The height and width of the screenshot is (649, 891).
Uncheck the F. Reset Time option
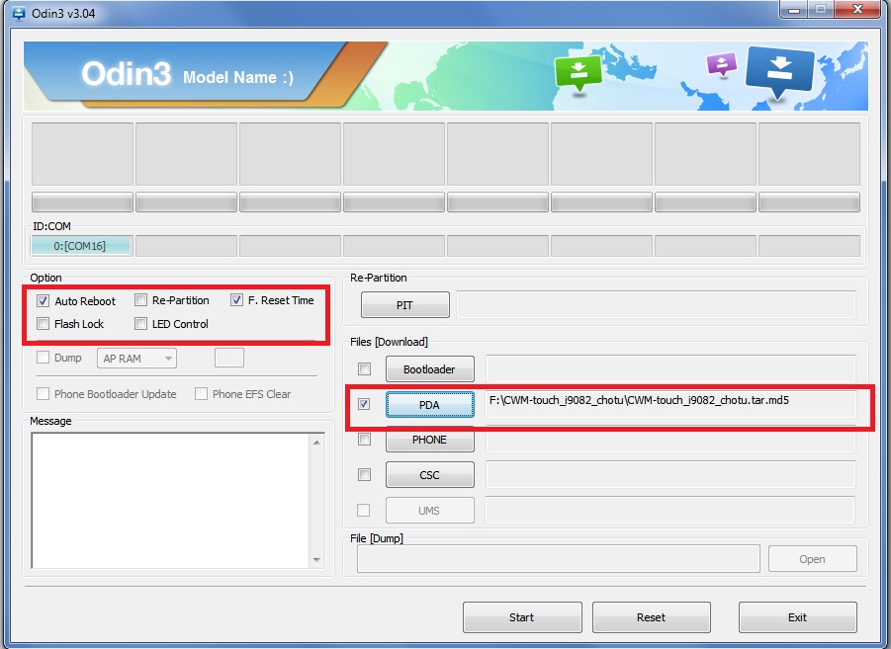click(x=236, y=299)
